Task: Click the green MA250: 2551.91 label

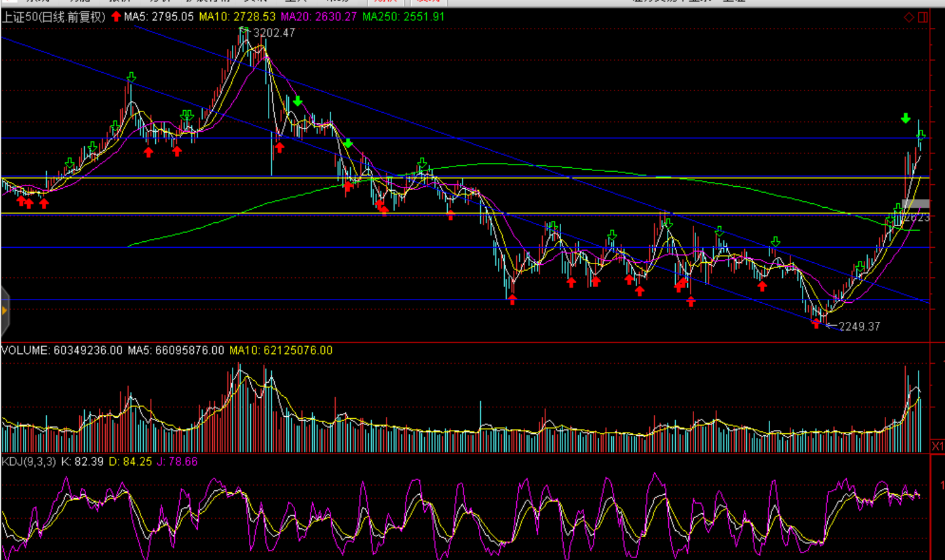Action: pos(403,17)
